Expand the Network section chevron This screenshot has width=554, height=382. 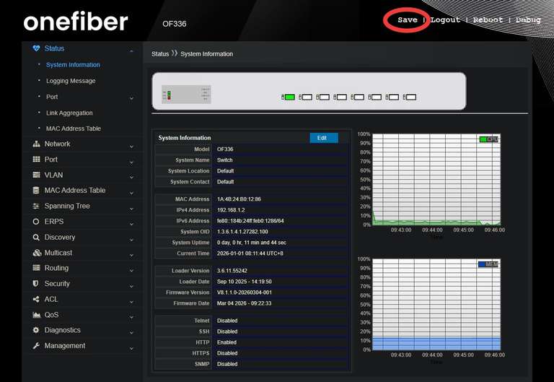[131, 147]
